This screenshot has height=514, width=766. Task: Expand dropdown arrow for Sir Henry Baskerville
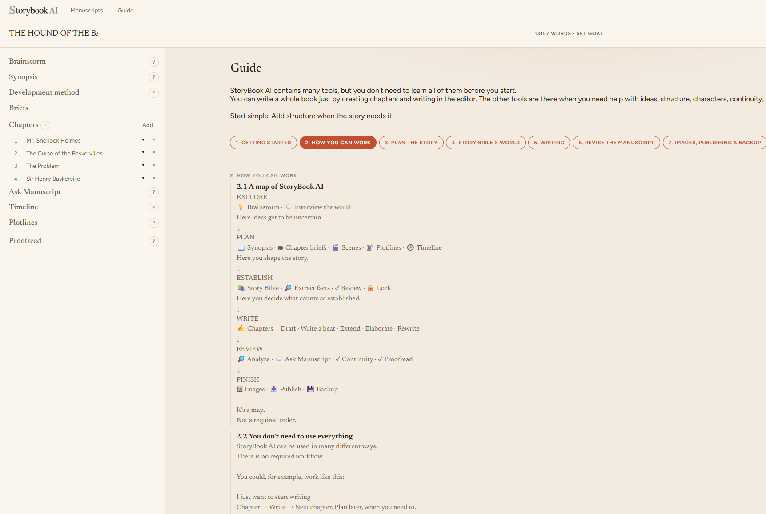143,178
